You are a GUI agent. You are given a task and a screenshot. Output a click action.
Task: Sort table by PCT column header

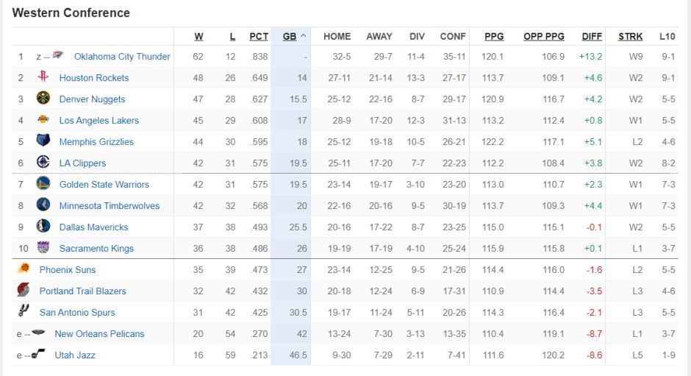[x=259, y=37]
